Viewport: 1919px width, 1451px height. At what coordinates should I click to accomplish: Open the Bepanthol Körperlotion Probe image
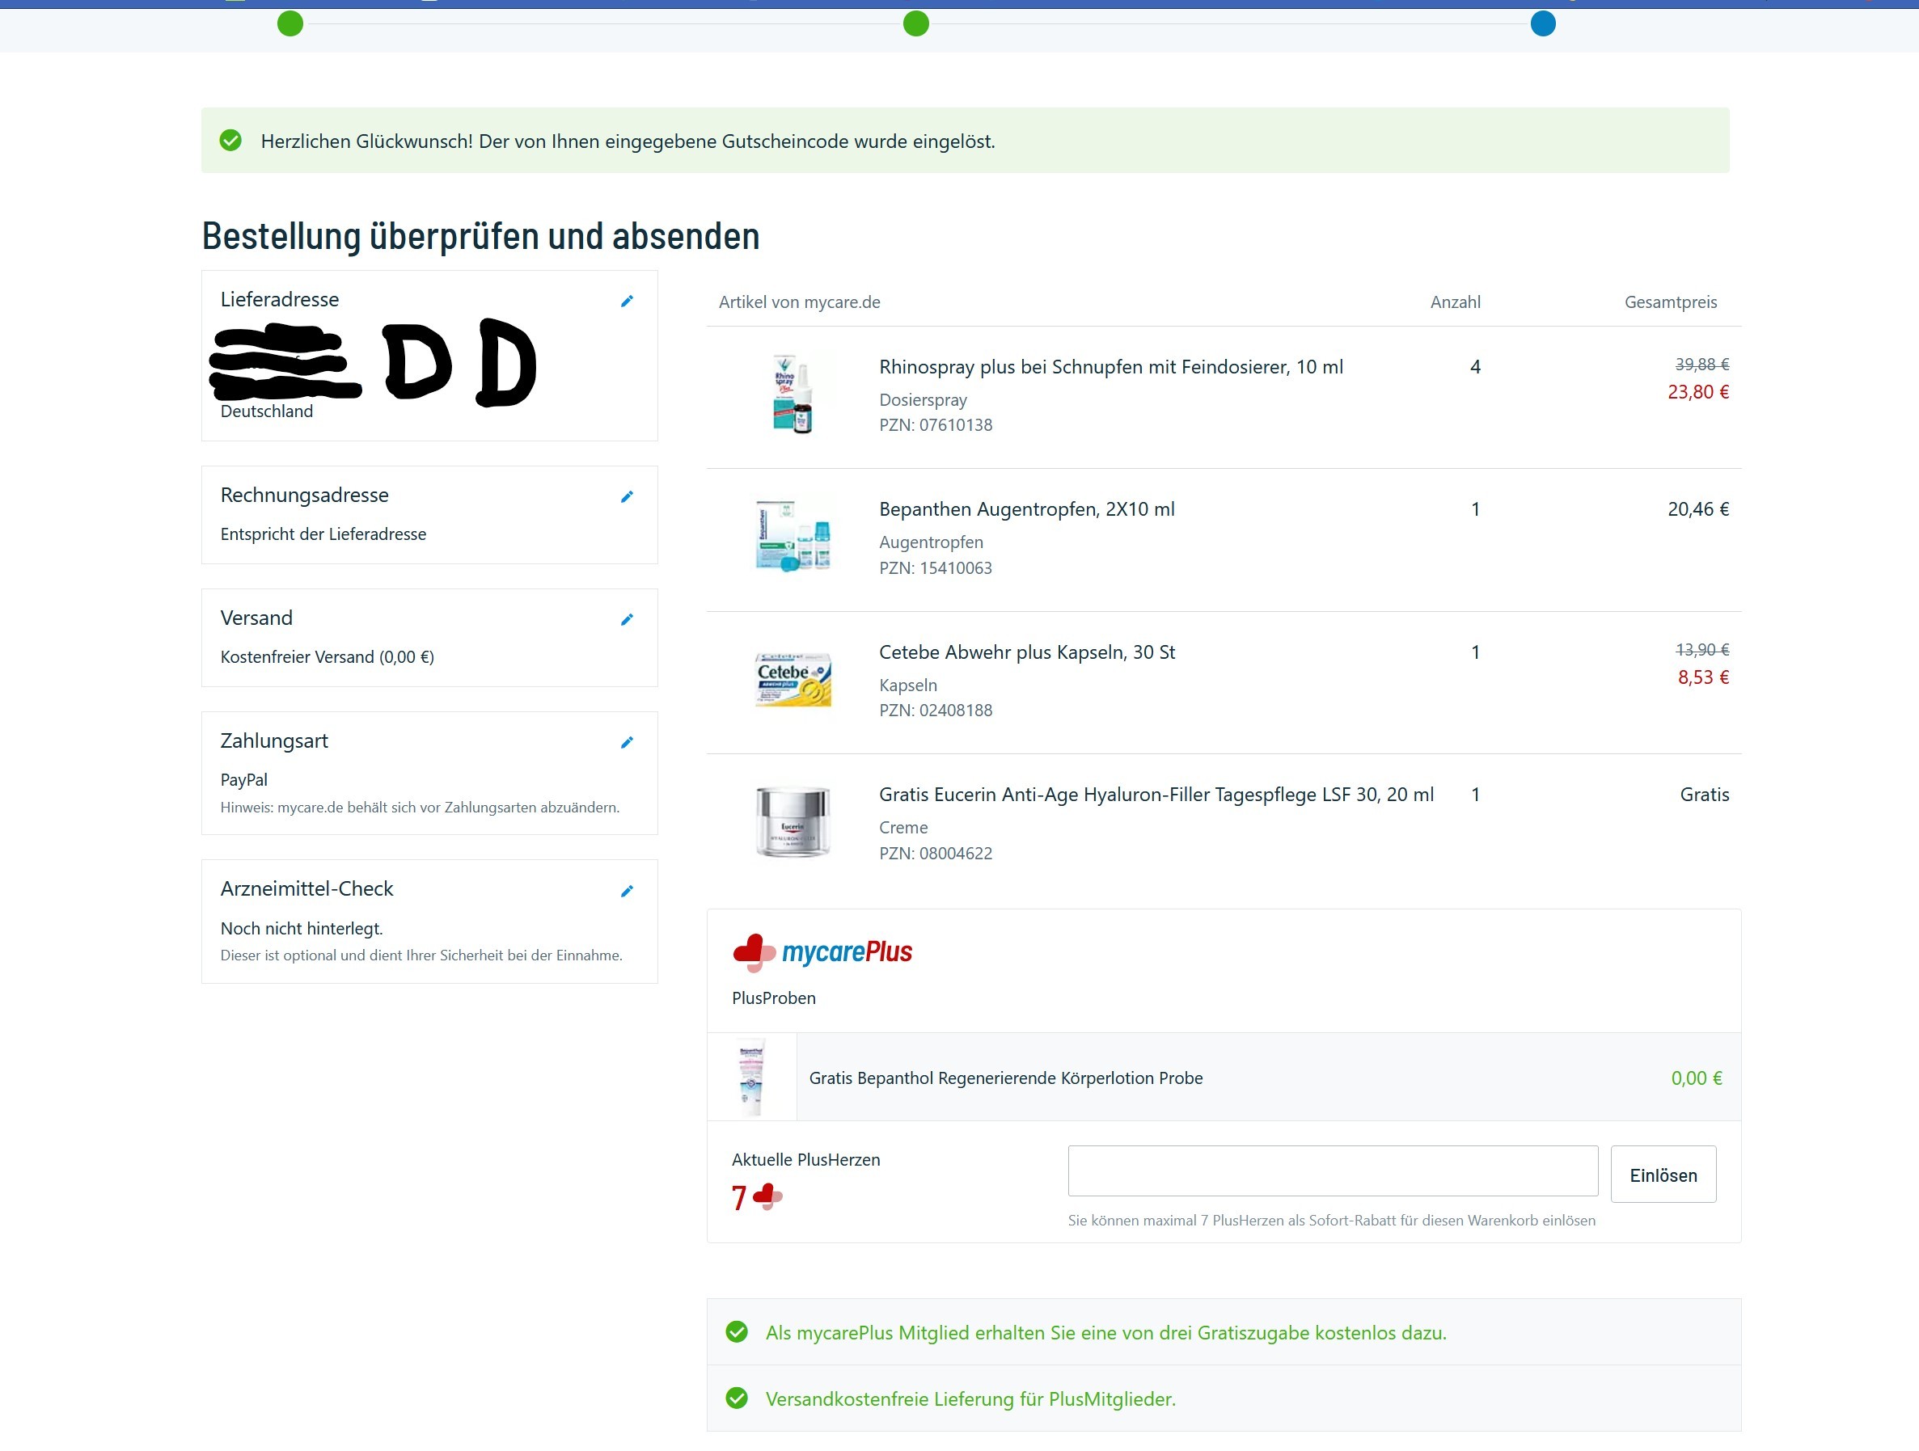751,1078
